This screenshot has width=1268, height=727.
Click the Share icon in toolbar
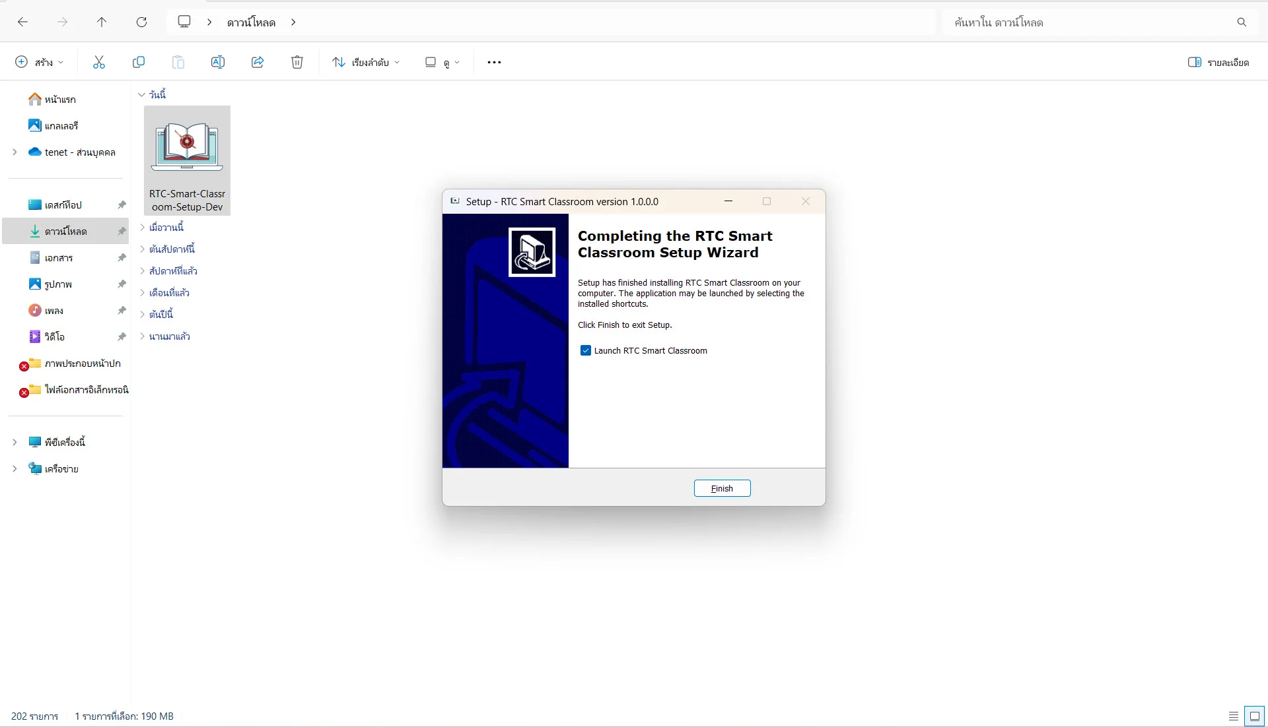click(x=258, y=62)
